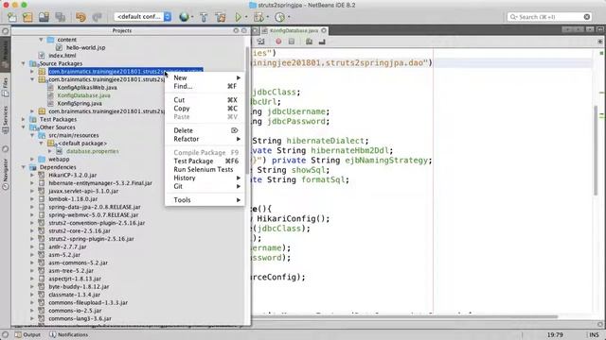Image resolution: width=606 pixels, height=340 pixels.
Task: Open the New submenu in context menu
Action: click(205, 77)
